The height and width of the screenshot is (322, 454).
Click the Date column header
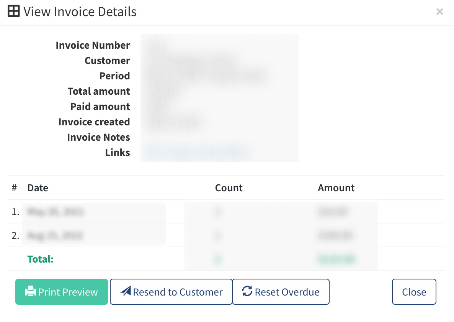[x=38, y=188]
